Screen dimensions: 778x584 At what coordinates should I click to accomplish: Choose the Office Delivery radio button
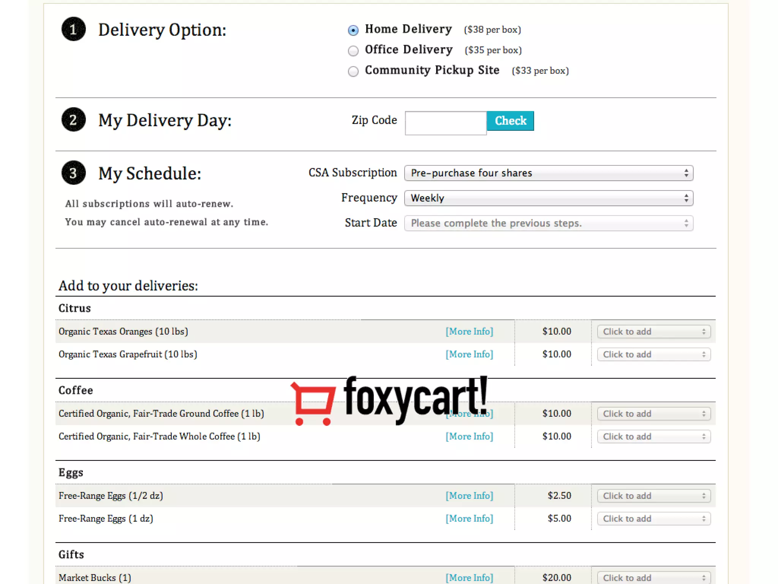point(353,51)
